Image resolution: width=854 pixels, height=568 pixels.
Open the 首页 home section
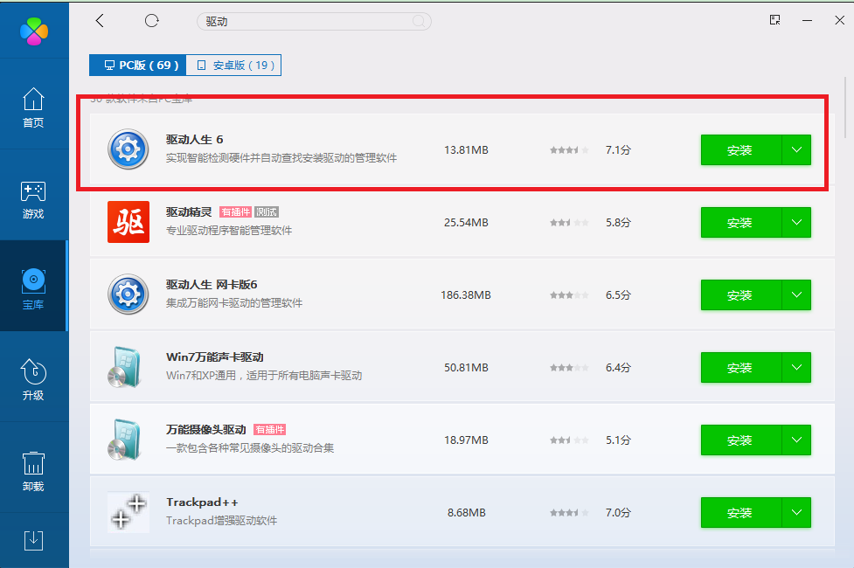(33, 107)
